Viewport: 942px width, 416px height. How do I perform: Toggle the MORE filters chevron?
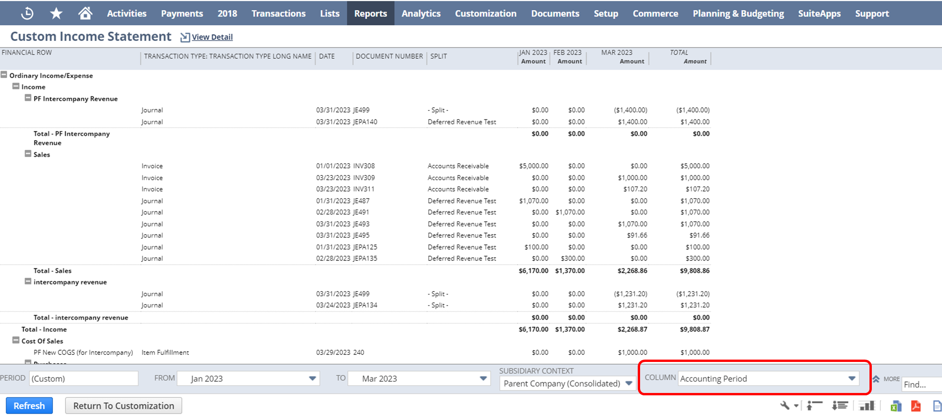876,379
